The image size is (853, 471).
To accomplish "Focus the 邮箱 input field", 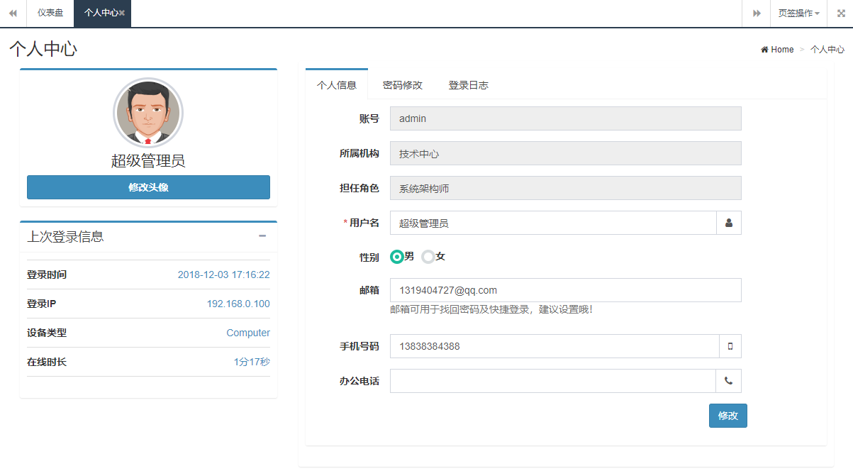I will point(566,290).
